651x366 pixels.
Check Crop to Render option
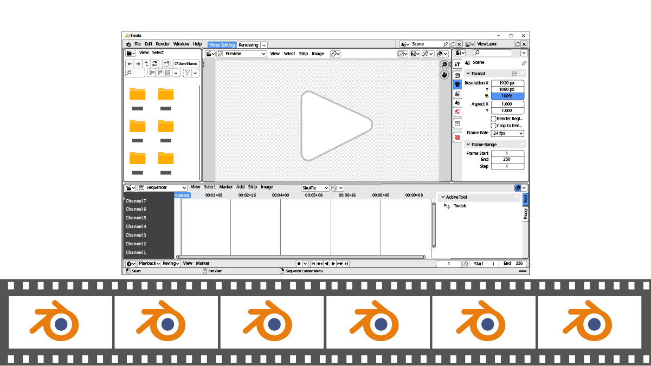493,125
